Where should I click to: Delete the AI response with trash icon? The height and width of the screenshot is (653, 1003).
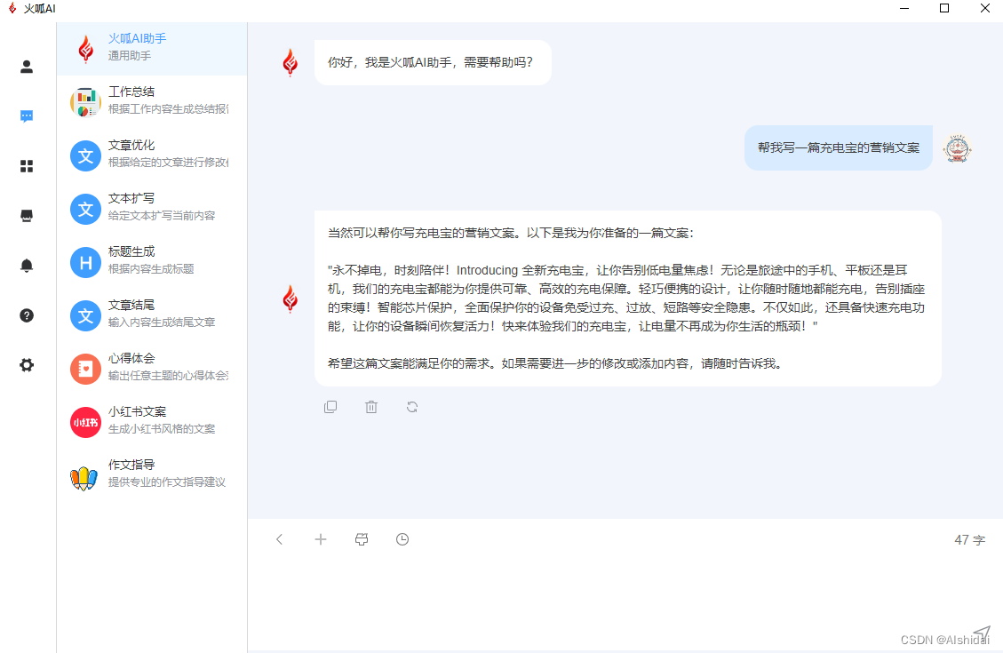click(x=371, y=407)
